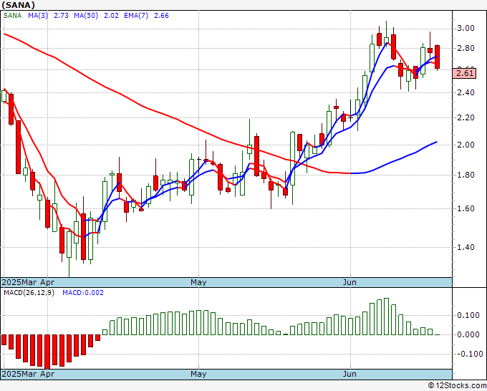Screen dimensions: 487x391
Task: Click the May label on MACD axis
Action: coord(198,375)
